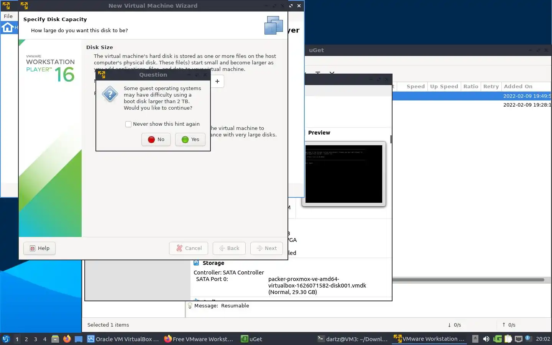Click the Storage section icon in VirtualBox
This screenshot has width=552, height=345.
coord(196,263)
